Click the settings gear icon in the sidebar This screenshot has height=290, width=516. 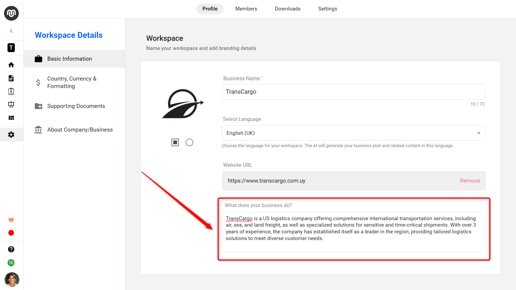11,135
